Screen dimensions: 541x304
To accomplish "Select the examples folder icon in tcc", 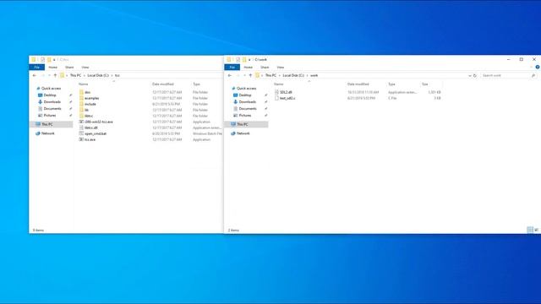I will pyautogui.click(x=81, y=98).
